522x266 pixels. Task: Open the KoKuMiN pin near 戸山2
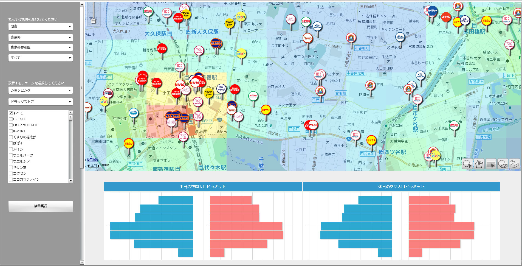pos(291,19)
